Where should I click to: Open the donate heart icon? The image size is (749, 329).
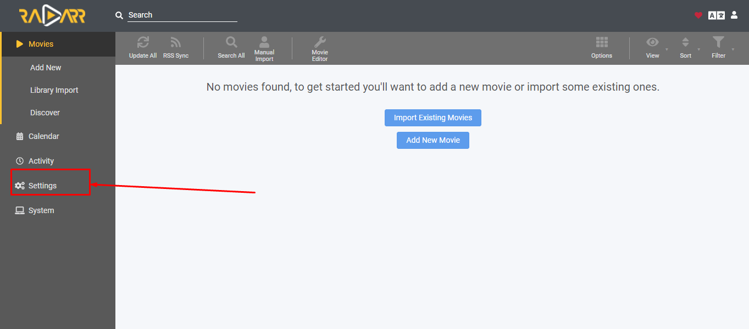tap(698, 15)
